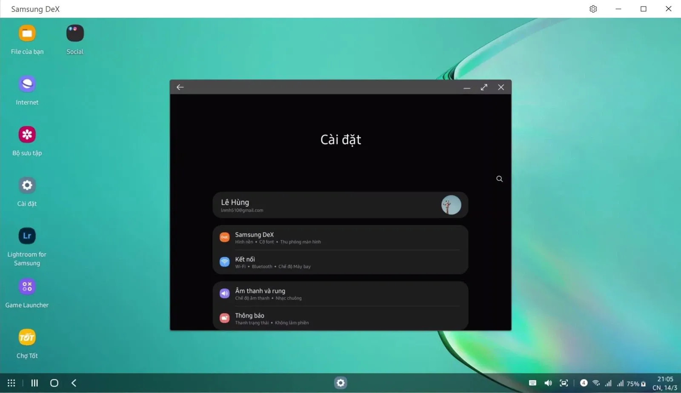Go back in the Settings window
This screenshot has width=681, height=393.
180,87
